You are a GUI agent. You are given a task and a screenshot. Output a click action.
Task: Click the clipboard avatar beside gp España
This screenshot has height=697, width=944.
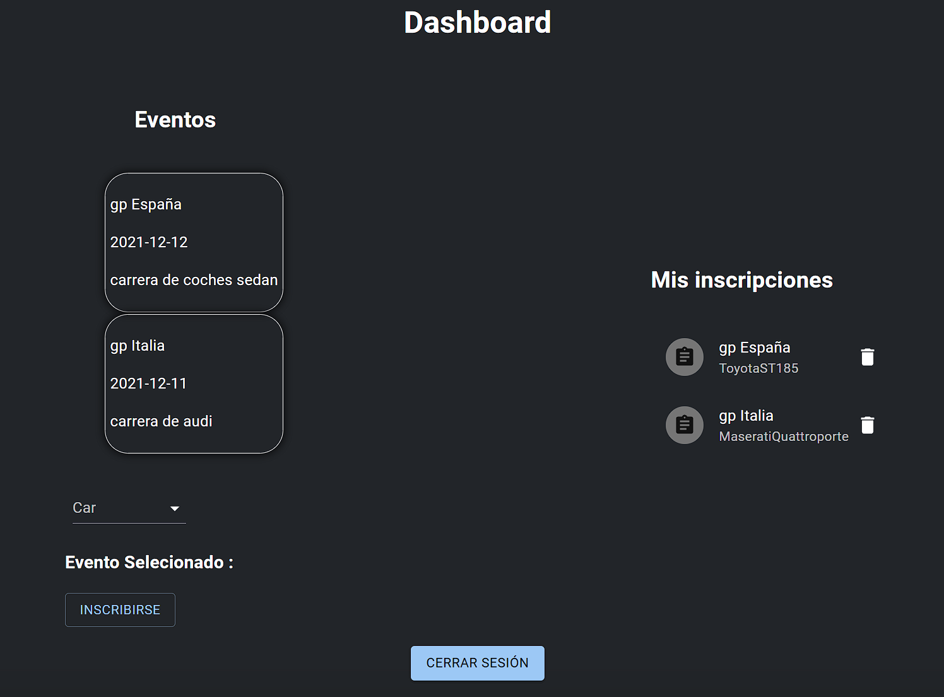685,357
